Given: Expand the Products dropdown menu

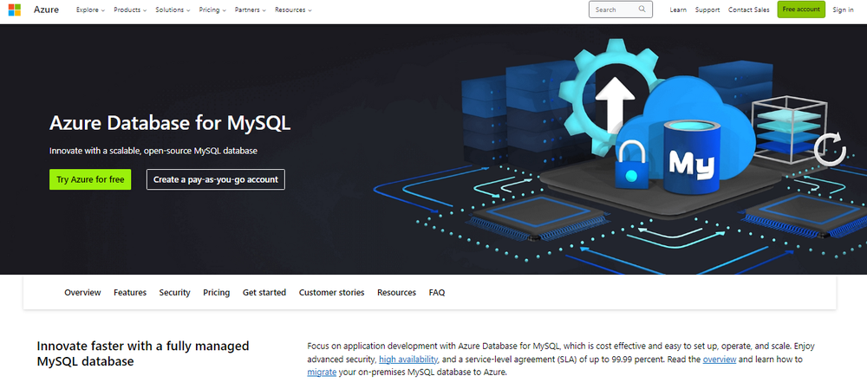Looking at the screenshot, I should click(x=130, y=10).
